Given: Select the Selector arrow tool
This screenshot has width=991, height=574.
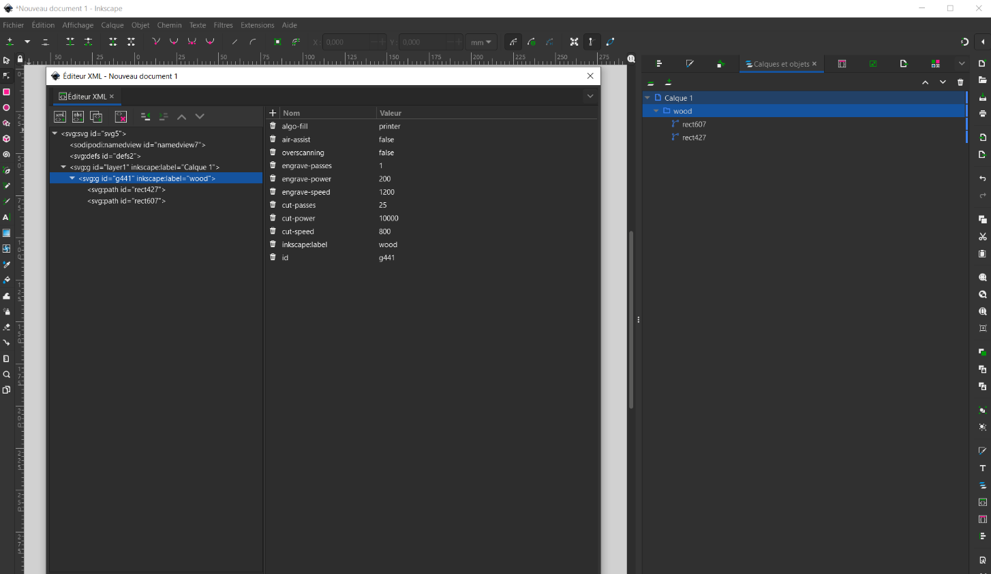Looking at the screenshot, I should [x=6, y=61].
